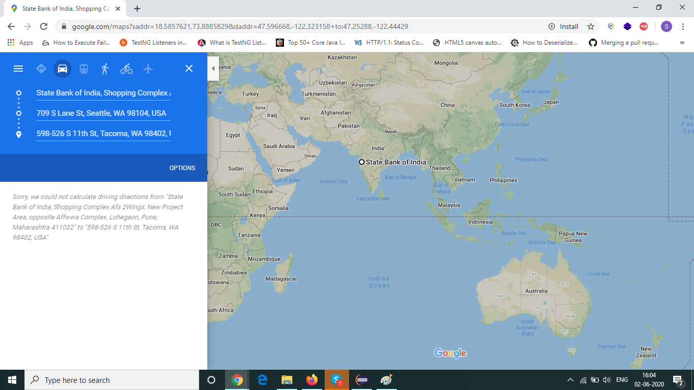Open the Chrome three-dot menu

[x=683, y=26]
